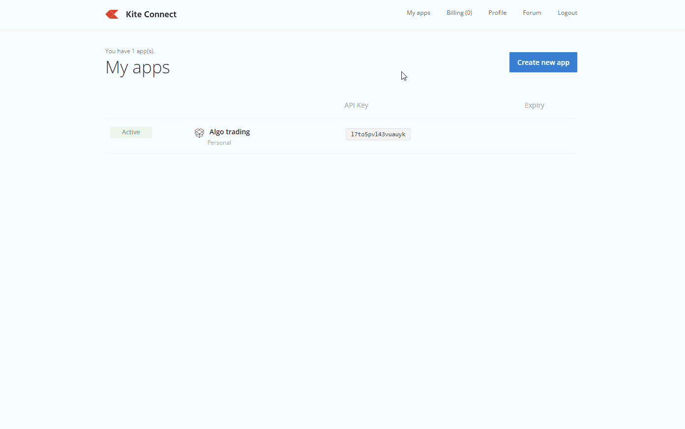
Task: Open the Algo trading app
Action: (229, 132)
